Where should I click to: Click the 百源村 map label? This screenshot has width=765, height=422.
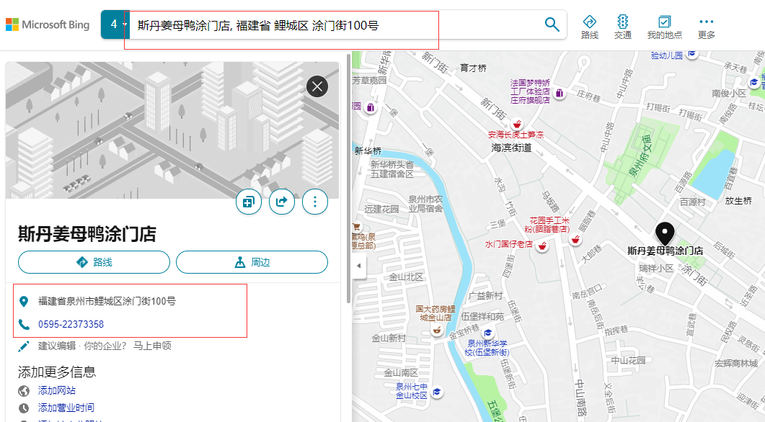coord(693,201)
